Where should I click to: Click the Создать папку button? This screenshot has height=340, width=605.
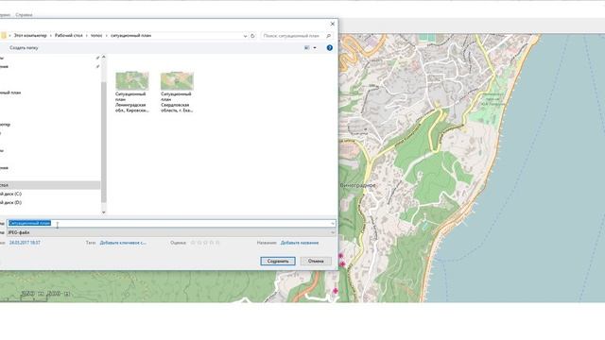(24, 48)
